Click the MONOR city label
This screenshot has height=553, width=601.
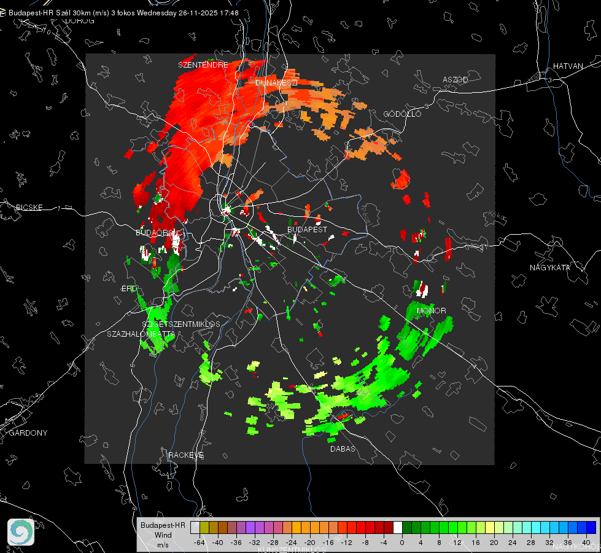pos(431,310)
